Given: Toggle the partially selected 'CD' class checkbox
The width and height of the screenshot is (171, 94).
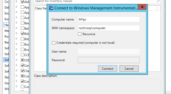Looking at the screenshot, I should pos(22,60).
